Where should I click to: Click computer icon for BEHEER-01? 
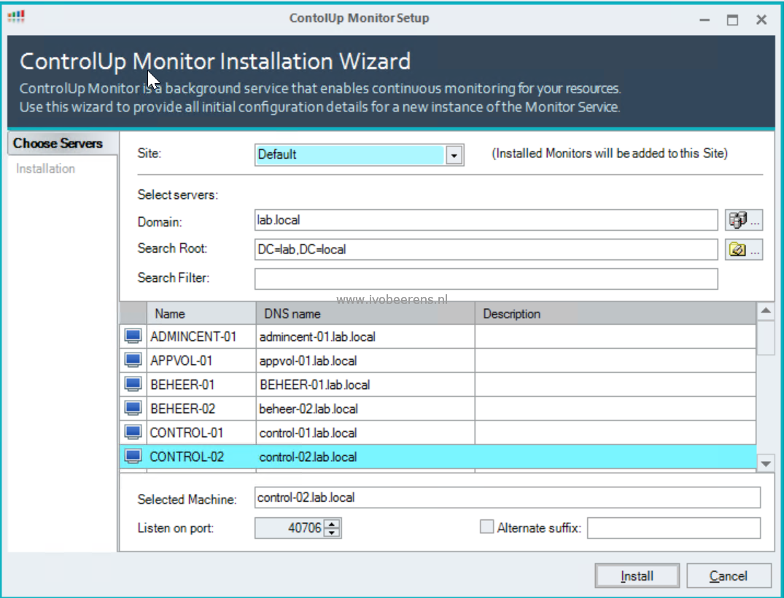click(133, 385)
